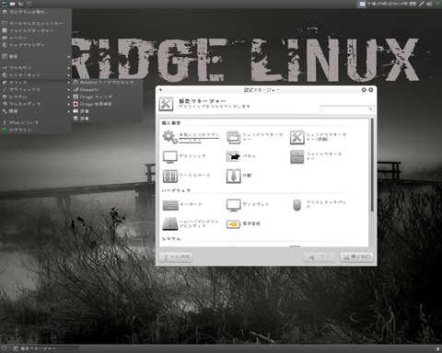Click the volume speaker icon in top panel
Viewport: 442px width, 353px height.
pos(429,4)
